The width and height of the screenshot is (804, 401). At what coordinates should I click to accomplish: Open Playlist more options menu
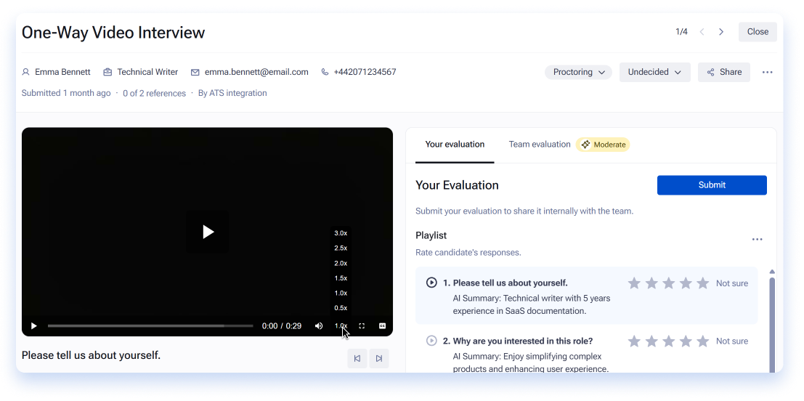tap(757, 239)
